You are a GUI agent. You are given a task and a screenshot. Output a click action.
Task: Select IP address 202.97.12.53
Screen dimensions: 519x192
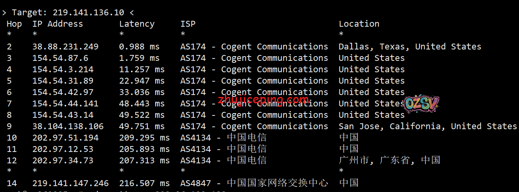63,149
